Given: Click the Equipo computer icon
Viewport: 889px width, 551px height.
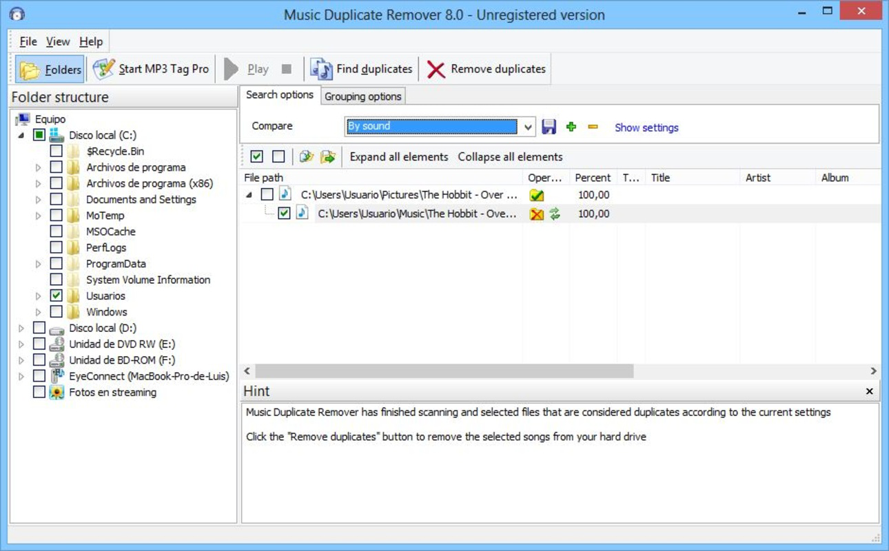Looking at the screenshot, I should pos(23,120).
